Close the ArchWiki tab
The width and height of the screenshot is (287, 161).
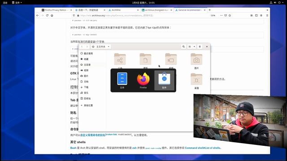138,10
